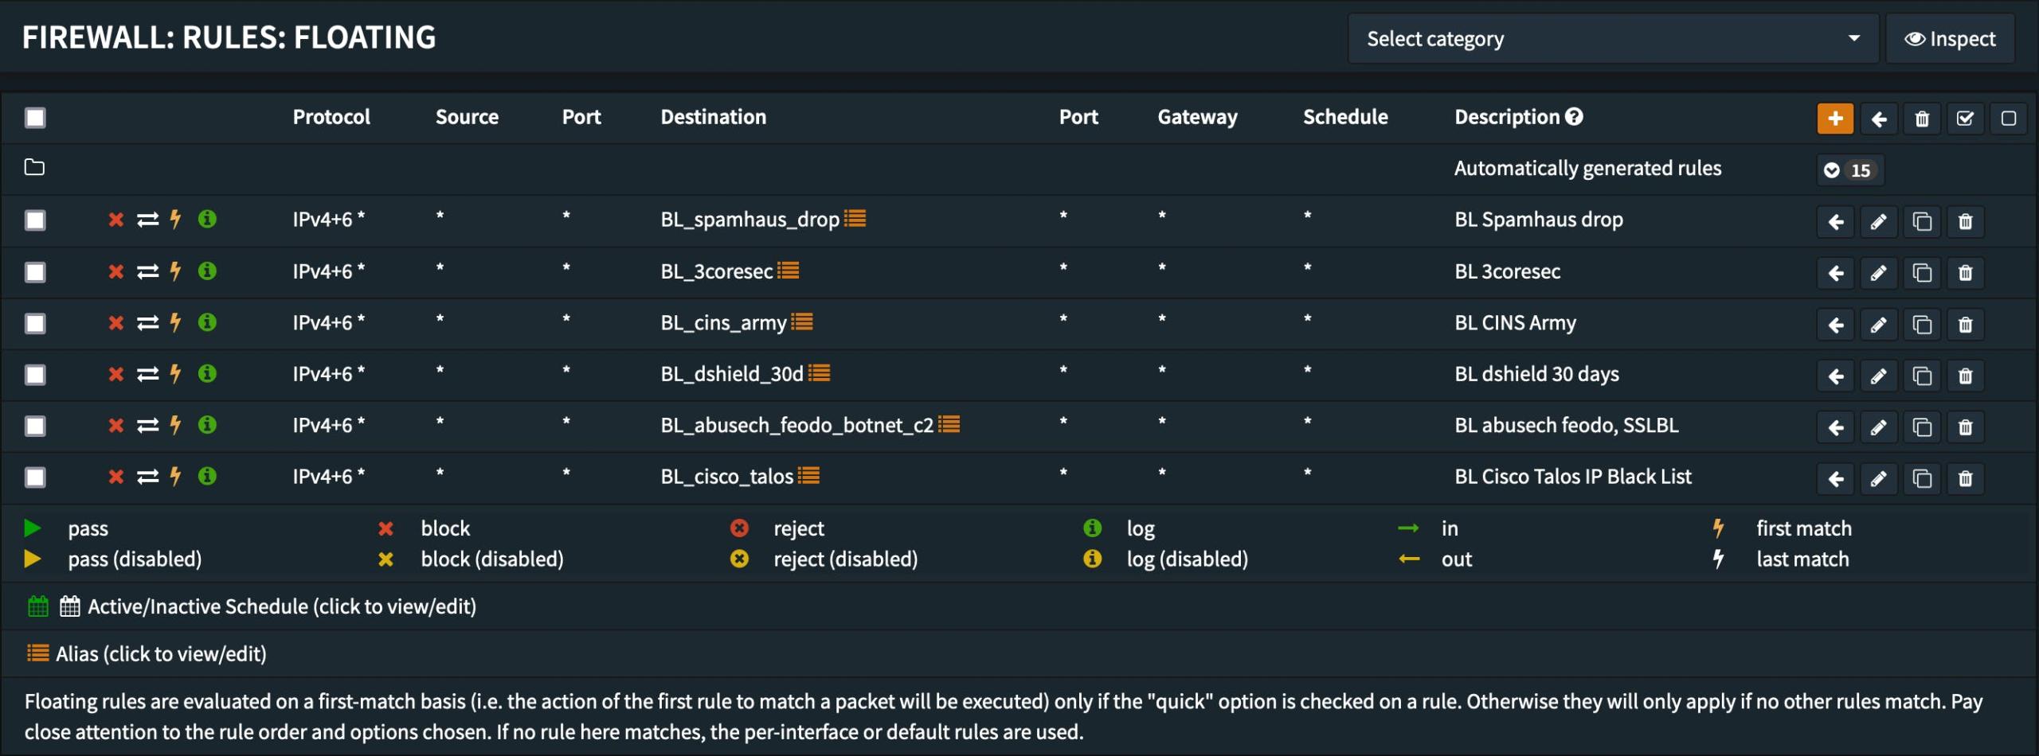Select the BL_spamhaus_drop rule checkbox
Image resolution: width=2039 pixels, height=756 pixels.
[x=35, y=220]
